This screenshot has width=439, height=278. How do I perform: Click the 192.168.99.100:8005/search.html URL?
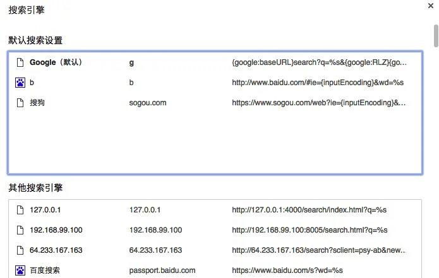coord(310,230)
